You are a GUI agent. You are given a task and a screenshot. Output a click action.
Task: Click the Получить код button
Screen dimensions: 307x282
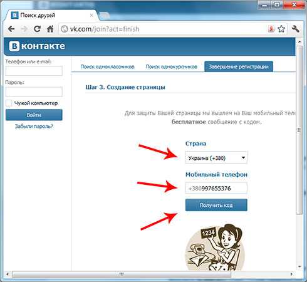[x=216, y=205]
